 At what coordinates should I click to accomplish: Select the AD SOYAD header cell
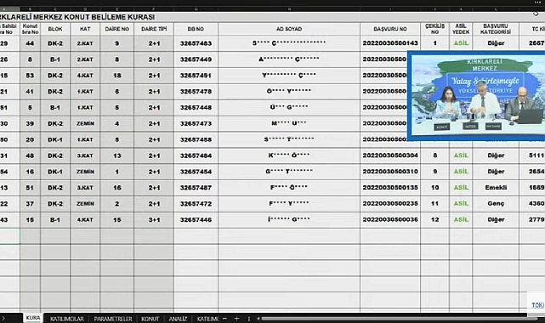pos(289,29)
